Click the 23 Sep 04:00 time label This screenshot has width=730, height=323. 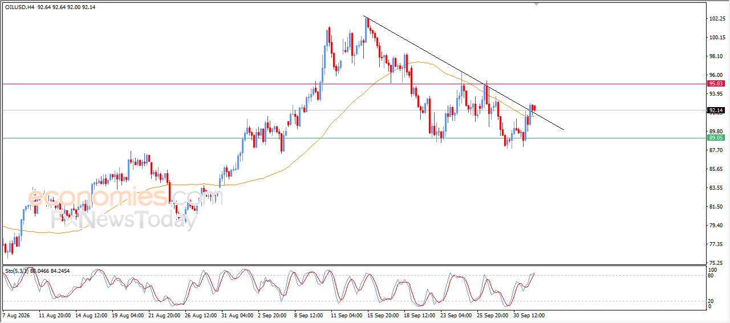pyautogui.click(x=456, y=314)
